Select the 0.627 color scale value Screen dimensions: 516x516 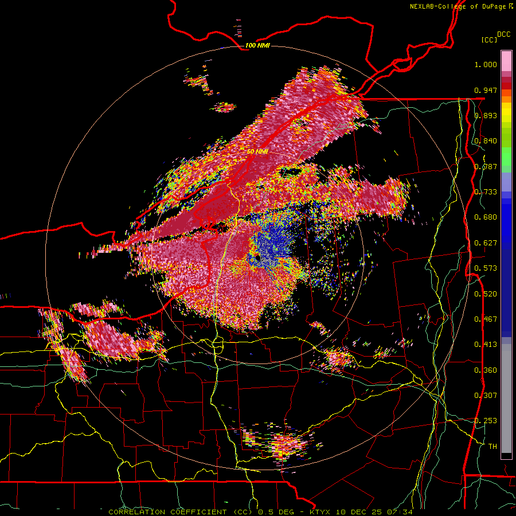[x=486, y=243]
